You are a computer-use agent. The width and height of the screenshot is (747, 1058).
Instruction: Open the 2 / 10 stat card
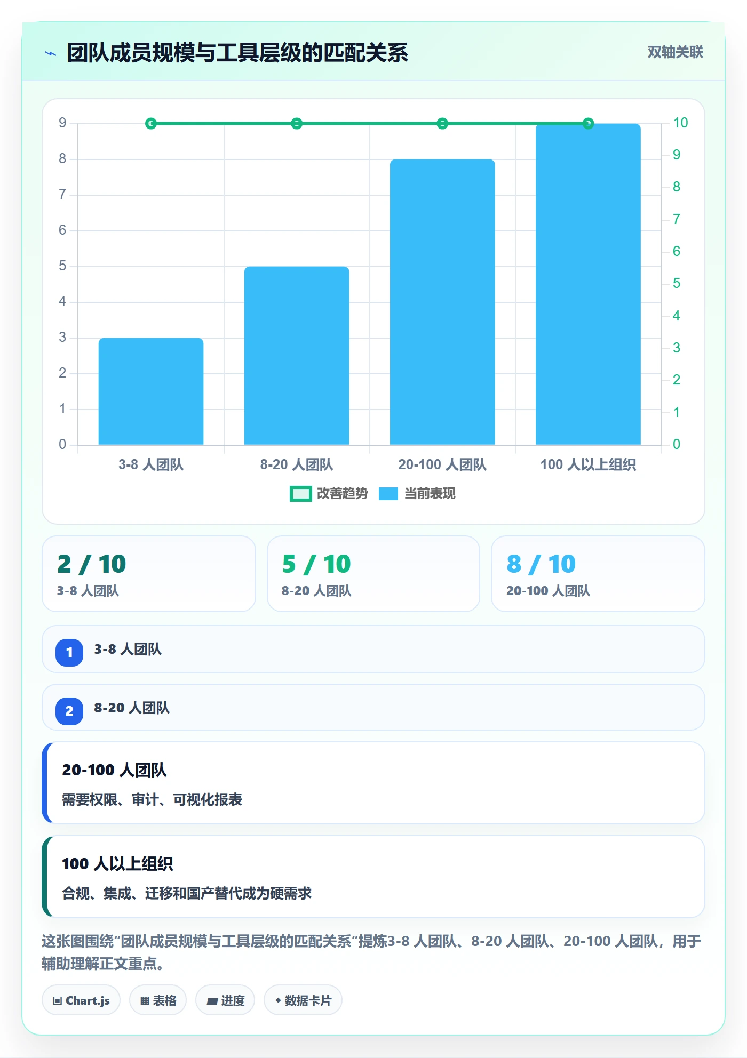149,574
